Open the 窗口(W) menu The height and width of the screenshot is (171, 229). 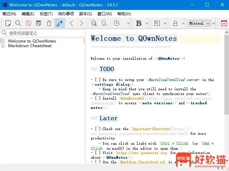coord(105,14)
